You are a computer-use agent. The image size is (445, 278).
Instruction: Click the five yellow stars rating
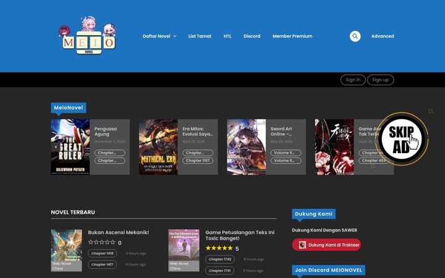click(219, 248)
